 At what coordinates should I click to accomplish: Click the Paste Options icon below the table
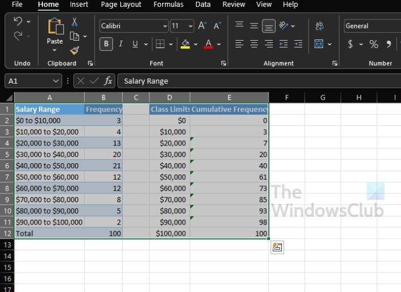click(278, 247)
